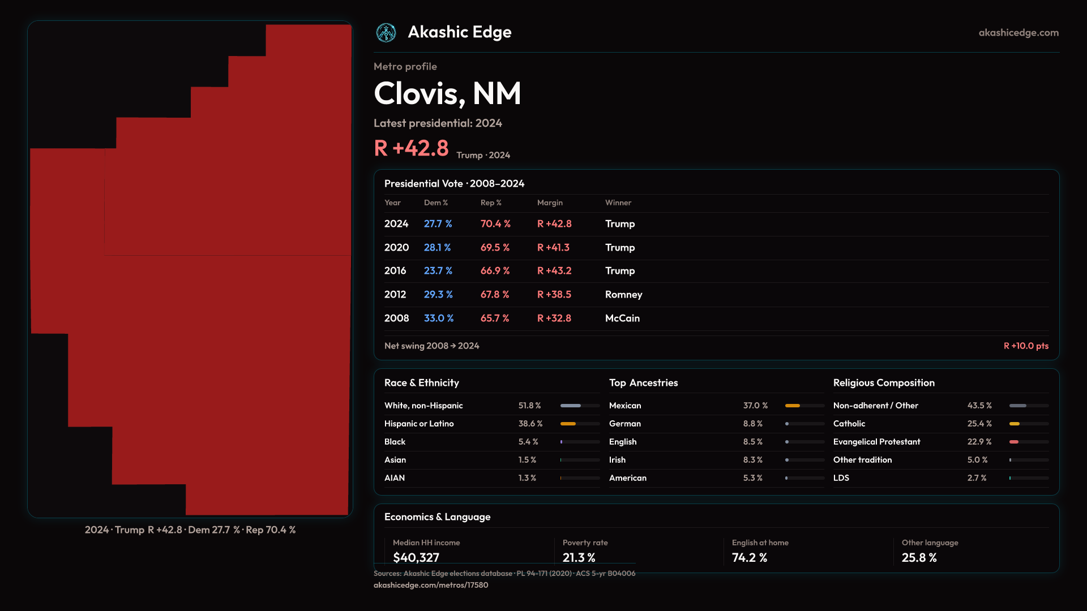
Task: Click the Hispanic or Latino orange bar
Action: pyautogui.click(x=579, y=424)
